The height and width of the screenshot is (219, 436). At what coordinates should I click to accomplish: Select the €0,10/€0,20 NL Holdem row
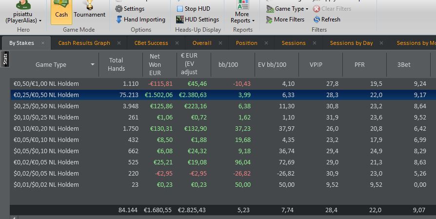click(x=222, y=128)
